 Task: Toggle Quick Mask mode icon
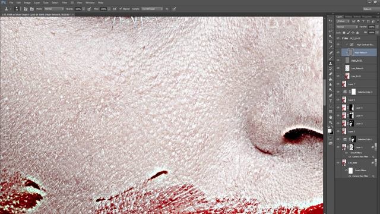coord(331,139)
